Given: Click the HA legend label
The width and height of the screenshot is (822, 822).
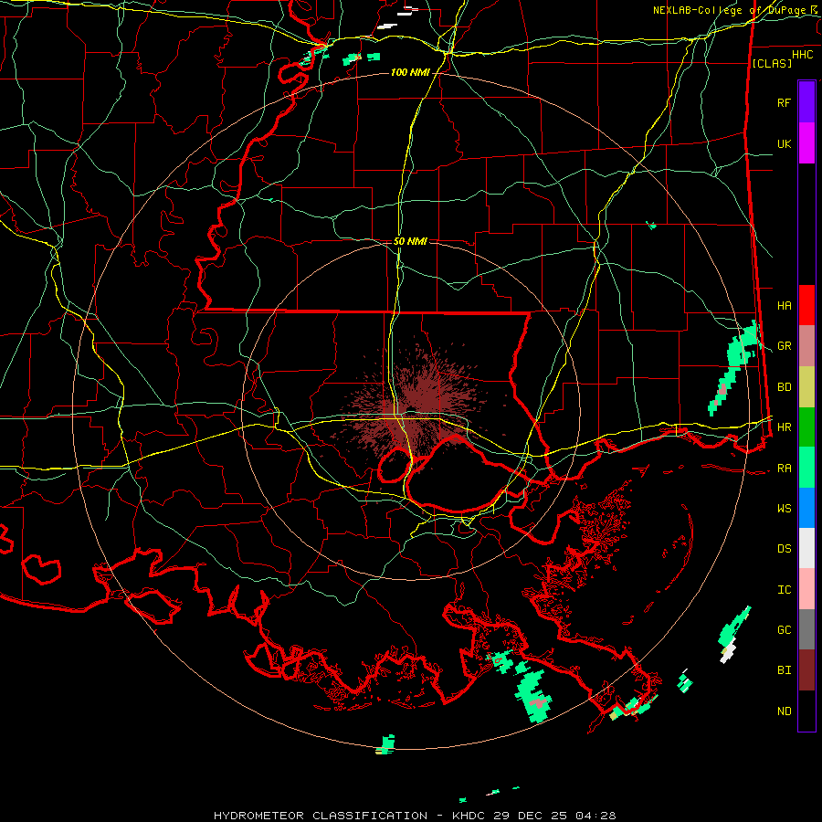Looking at the screenshot, I should coord(784,306).
